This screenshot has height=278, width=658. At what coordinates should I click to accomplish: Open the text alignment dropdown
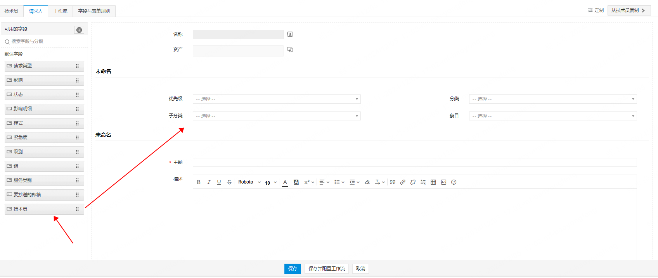(324, 182)
